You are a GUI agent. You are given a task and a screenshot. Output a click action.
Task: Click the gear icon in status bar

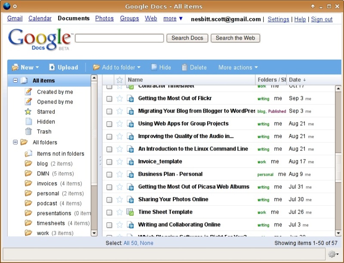pyautogui.click(x=332, y=254)
